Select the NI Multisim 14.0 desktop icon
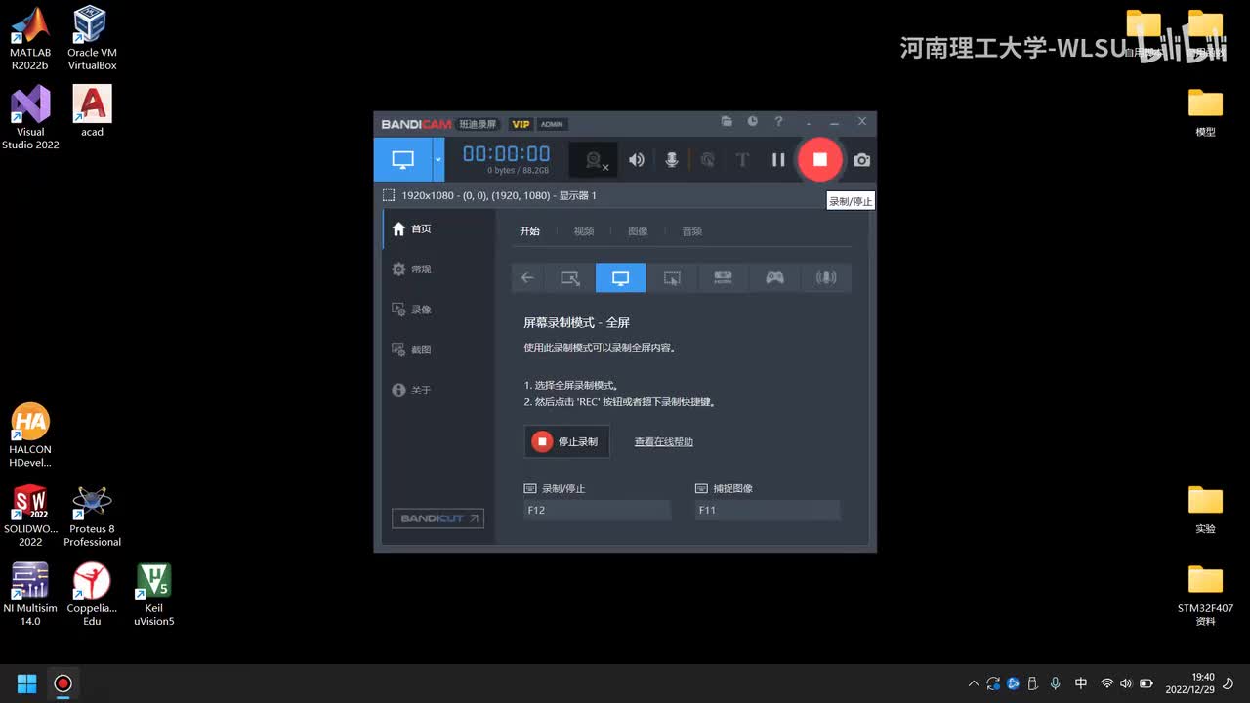This screenshot has height=703, width=1250. 30,595
